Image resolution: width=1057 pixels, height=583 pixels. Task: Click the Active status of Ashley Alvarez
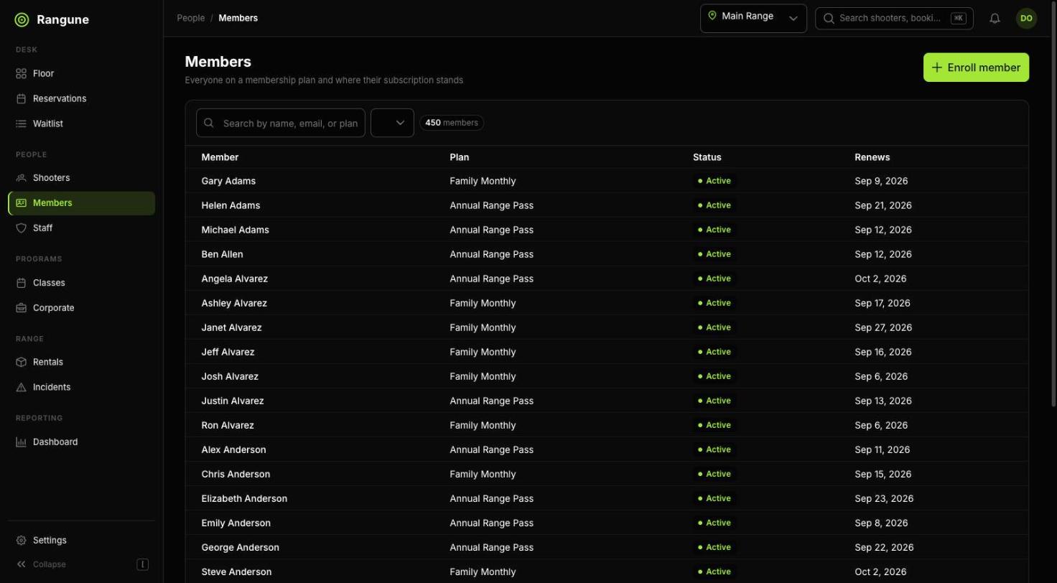coord(714,303)
